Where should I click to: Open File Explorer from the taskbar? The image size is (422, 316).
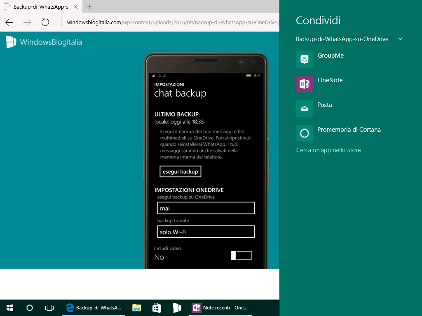point(137,308)
